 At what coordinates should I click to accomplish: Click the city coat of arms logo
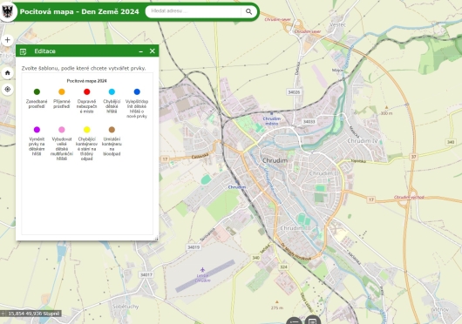(8, 11)
